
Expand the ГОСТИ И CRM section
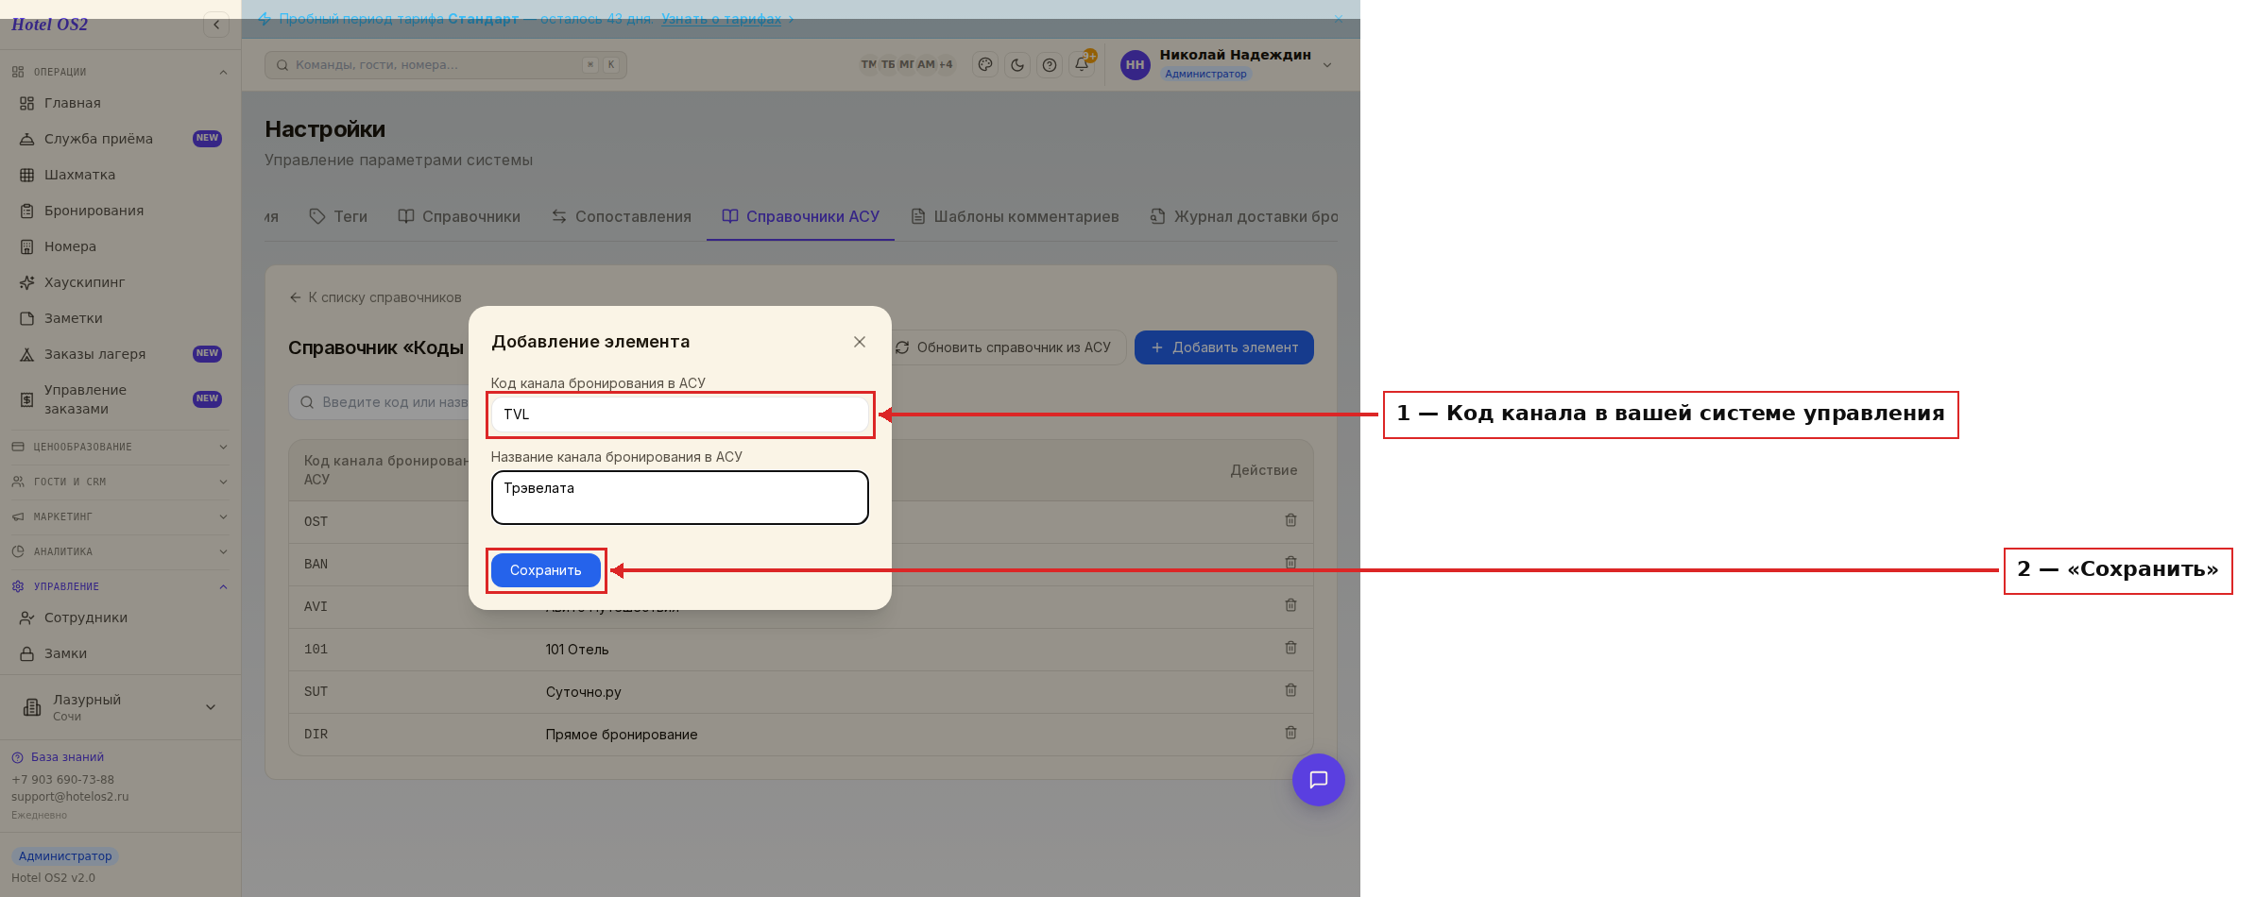(x=120, y=482)
